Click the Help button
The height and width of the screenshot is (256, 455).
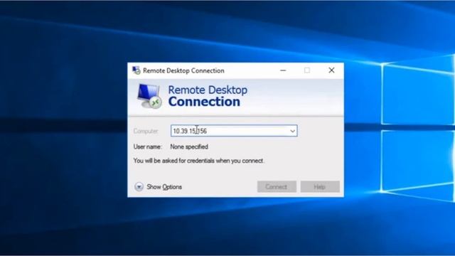tap(320, 186)
